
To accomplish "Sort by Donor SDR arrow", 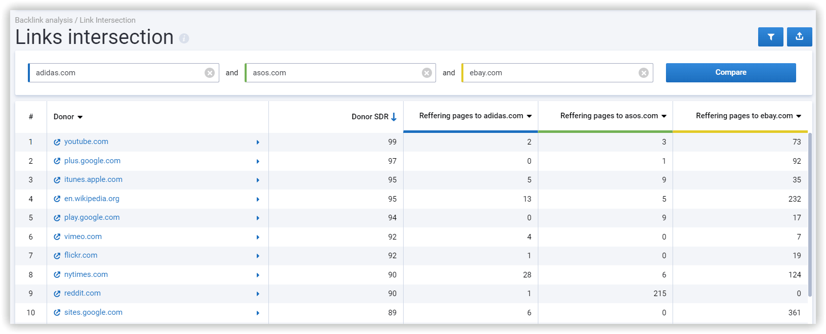I will (394, 117).
